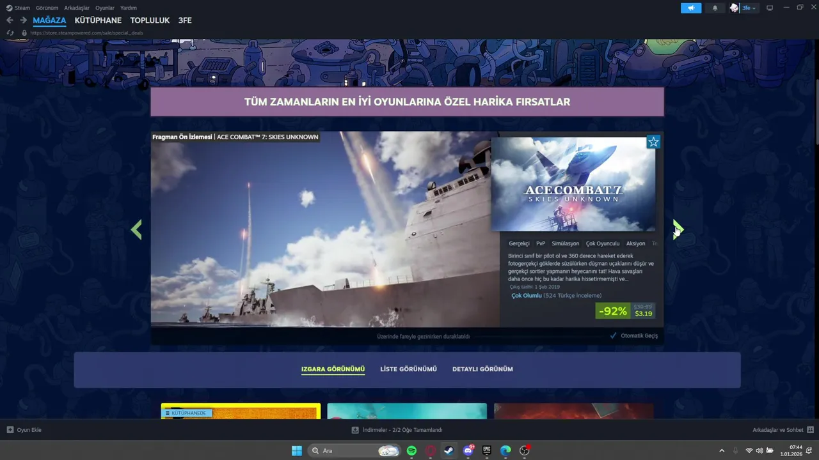Viewport: 819px width, 460px height.
Task: Open the Steam menu
Action: [18, 8]
